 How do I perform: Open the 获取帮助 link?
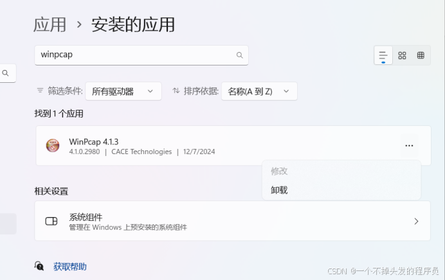(70, 267)
